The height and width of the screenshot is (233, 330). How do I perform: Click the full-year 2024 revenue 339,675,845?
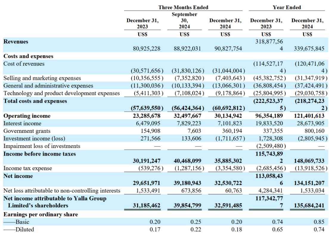tap(307, 49)
